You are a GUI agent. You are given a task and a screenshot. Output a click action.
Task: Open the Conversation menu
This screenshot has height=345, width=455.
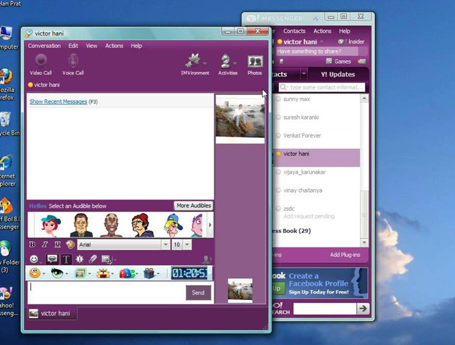click(44, 46)
